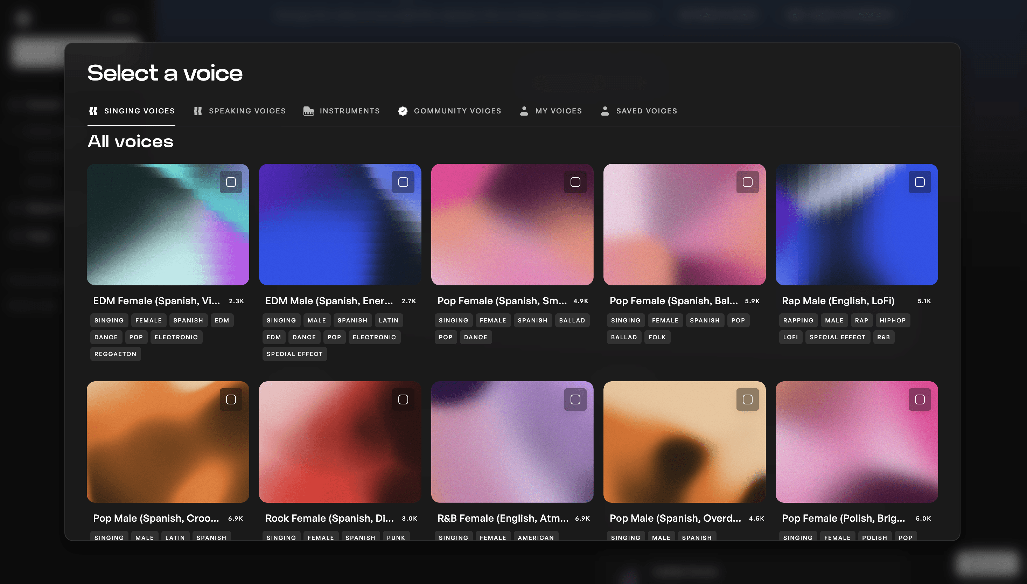The image size is (1027, 584).
Task: Tick checkbox on Pop Female (Spanish, Sm...) card
Action: point(575,182)
